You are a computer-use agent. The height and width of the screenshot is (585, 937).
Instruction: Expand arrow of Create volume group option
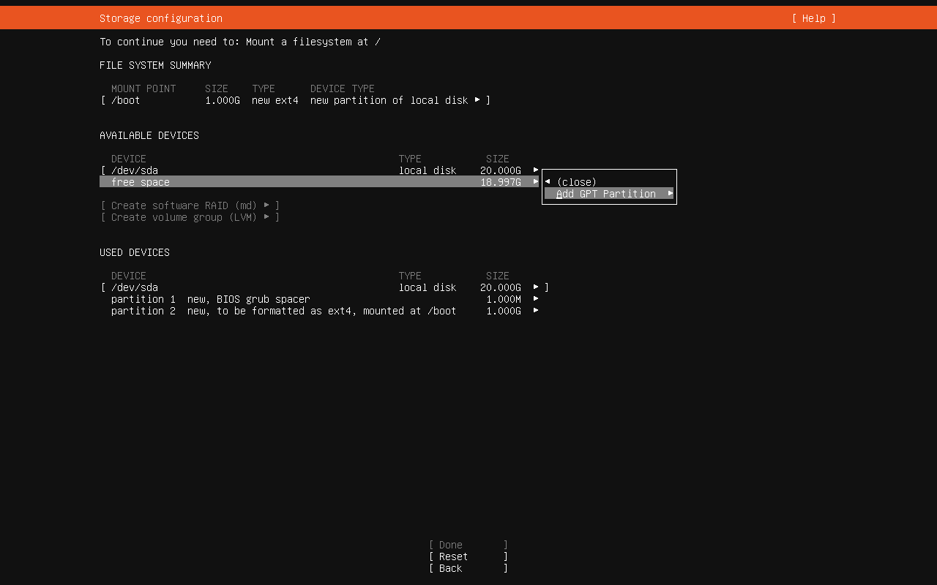tap(266, 217)
